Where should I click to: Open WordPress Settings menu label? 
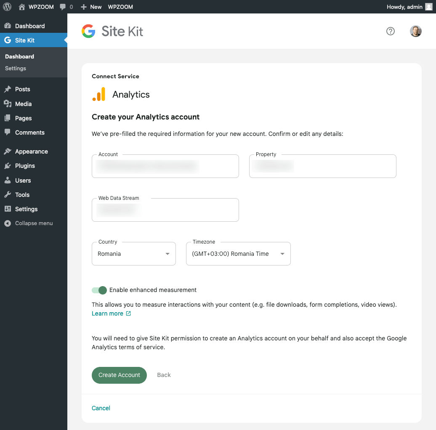[27, 209]
